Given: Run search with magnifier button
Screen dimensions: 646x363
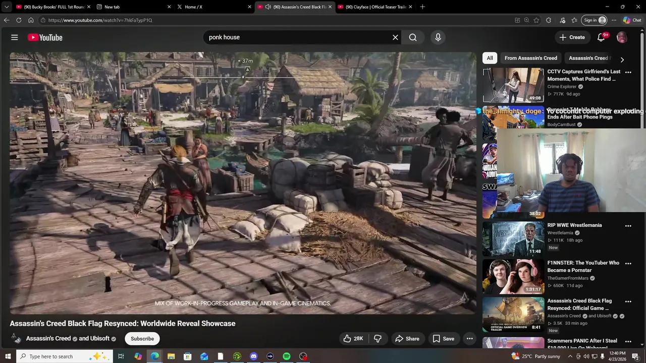Looking at the screenshot, I should point(413,37).
